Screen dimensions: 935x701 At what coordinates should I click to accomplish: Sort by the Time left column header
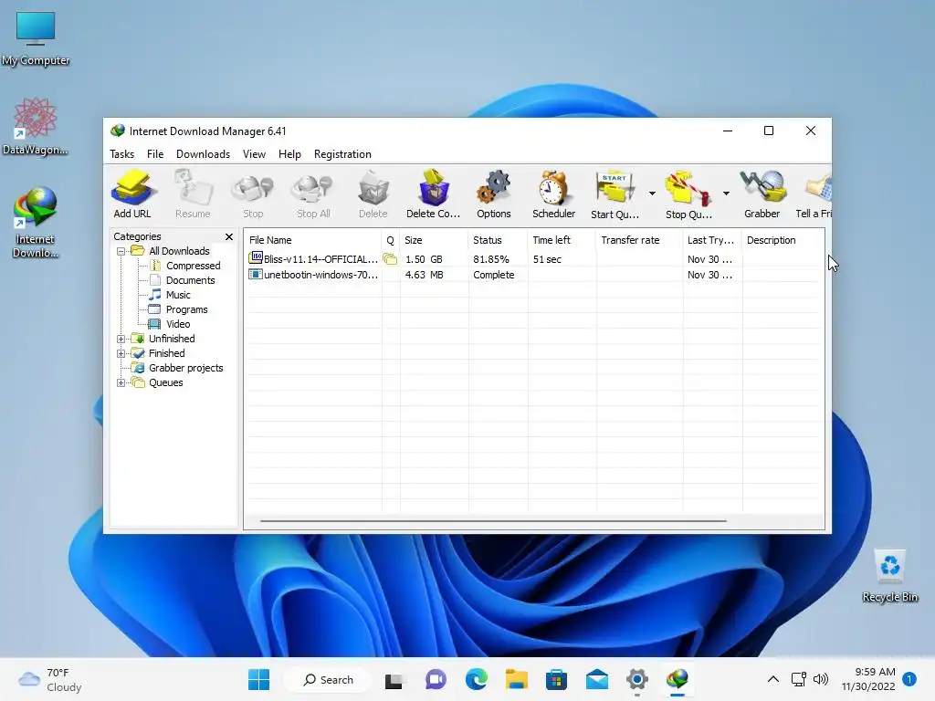tap(562, 240)
